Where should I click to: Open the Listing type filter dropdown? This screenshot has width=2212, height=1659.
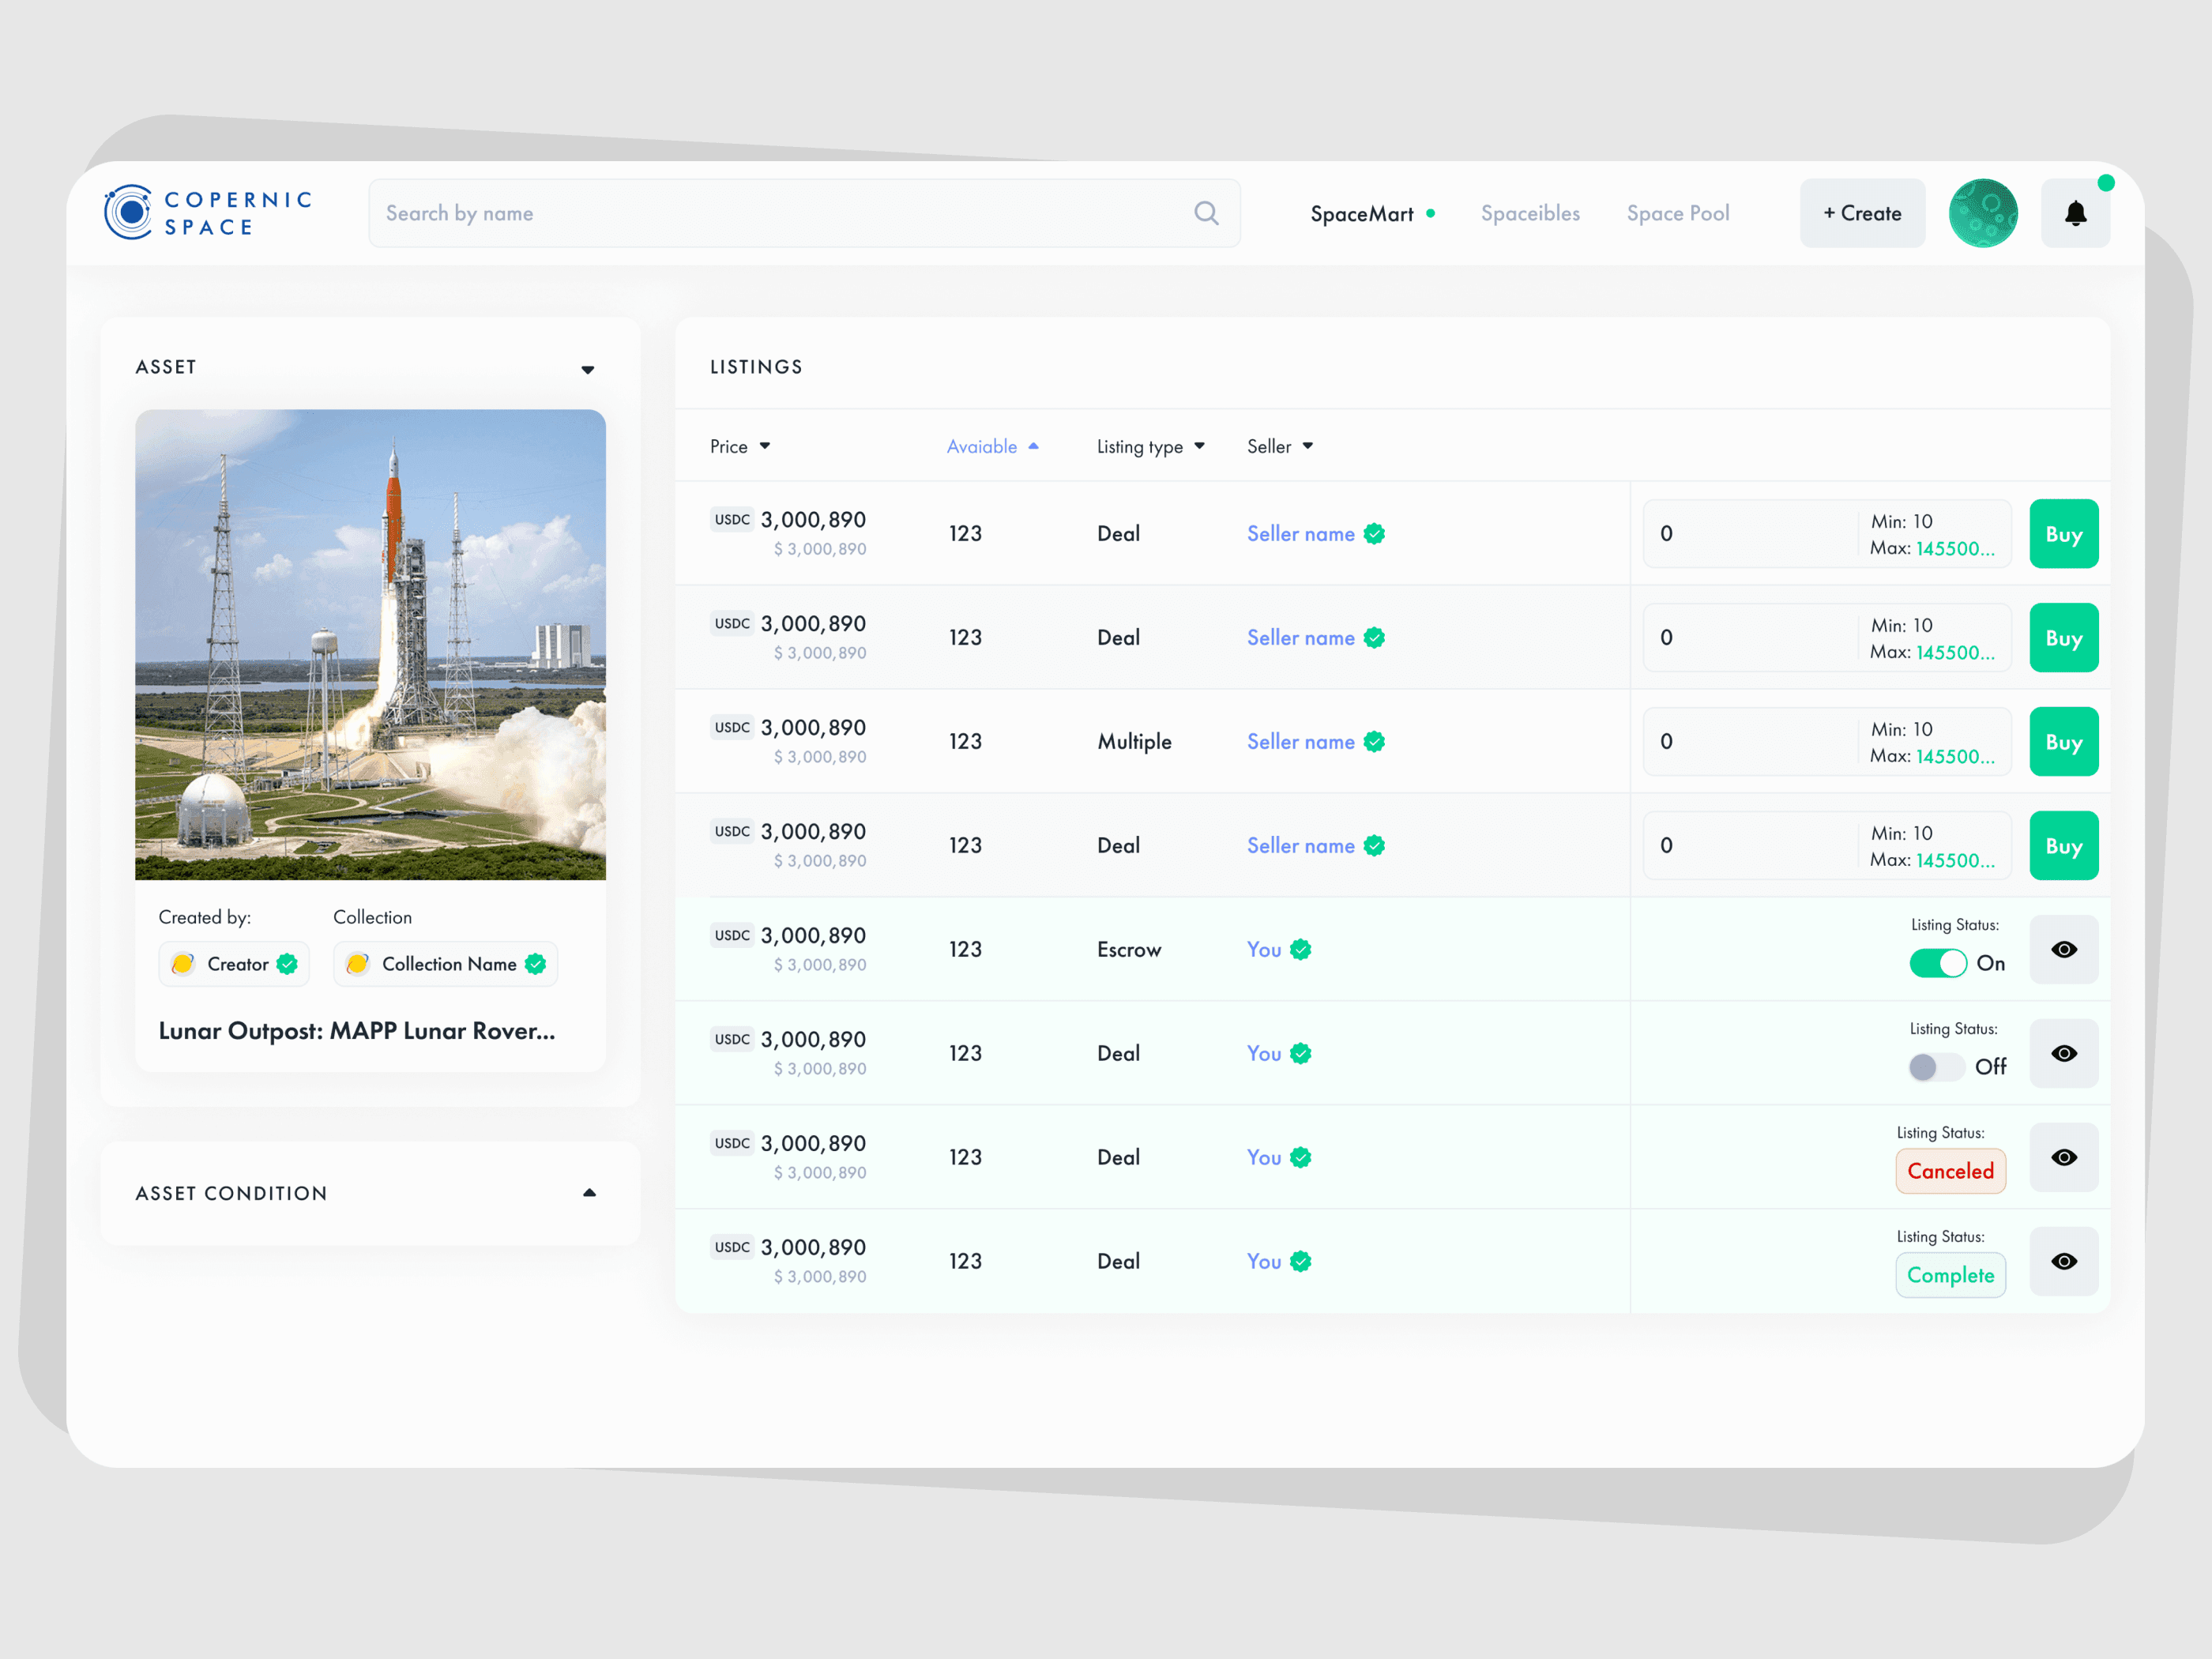click(1150, 447)
